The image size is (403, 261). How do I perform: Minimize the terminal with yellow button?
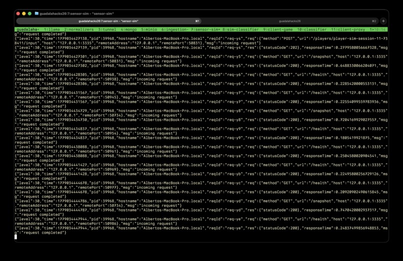[x=24, y=13]
